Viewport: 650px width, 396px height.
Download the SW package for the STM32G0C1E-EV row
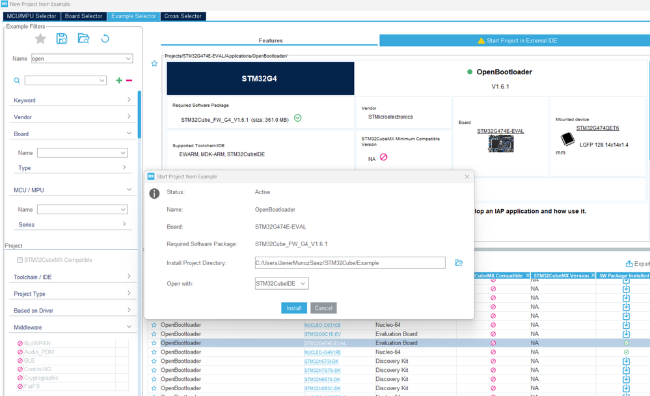tap(626, 334)
